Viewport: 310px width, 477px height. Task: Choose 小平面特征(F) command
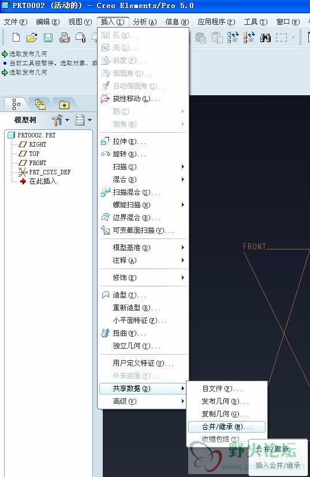pos(143,321)
